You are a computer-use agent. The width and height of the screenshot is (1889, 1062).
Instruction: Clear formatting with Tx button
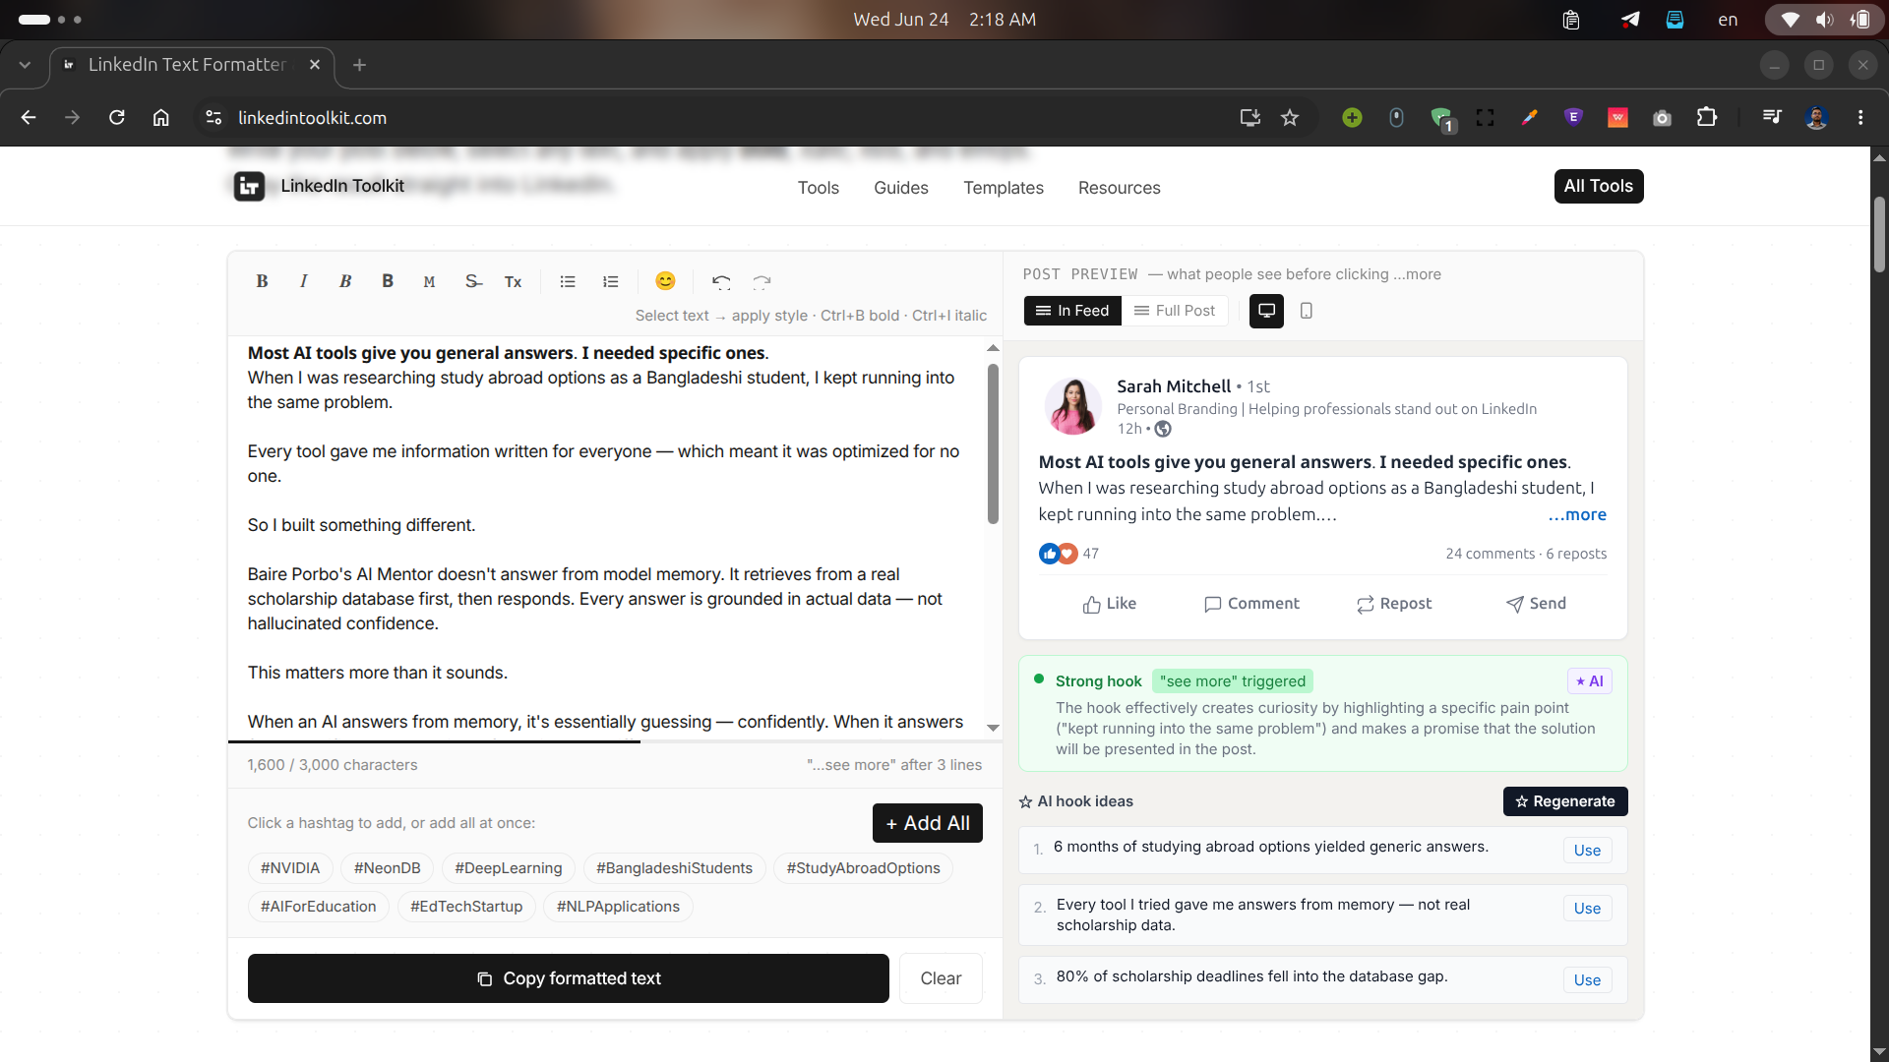point(513,281)
